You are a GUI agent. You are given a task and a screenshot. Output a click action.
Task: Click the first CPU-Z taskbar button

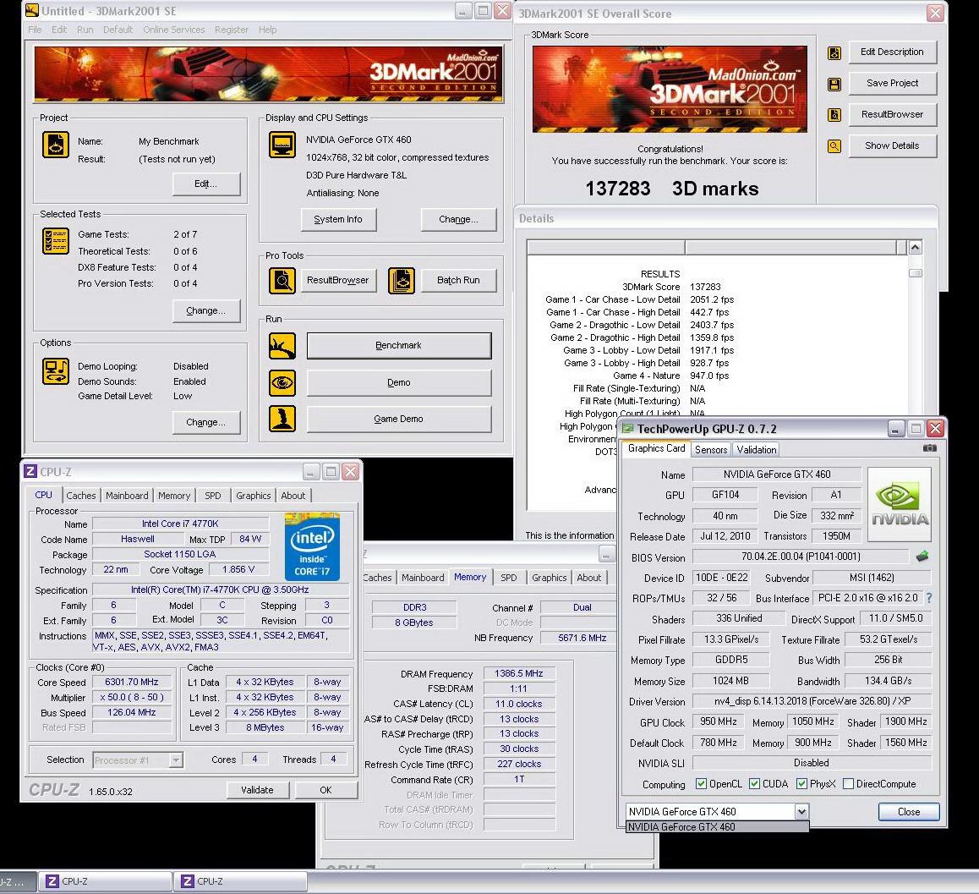tap(105, 881)
